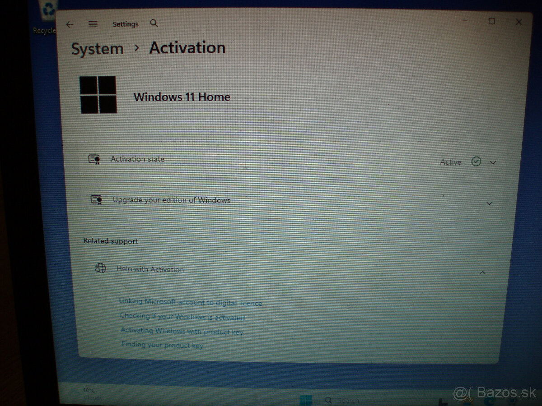Open Linking Microsoft account to digital licence
The height and width of the screenshot is (406, 542).
190,302
